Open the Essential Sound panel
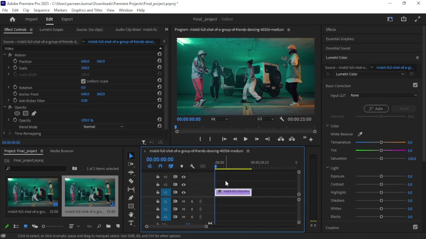 coord(338,48)
